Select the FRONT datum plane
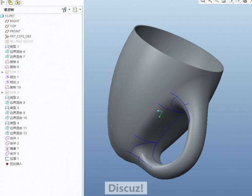252x196 pixels. point(15,31)
